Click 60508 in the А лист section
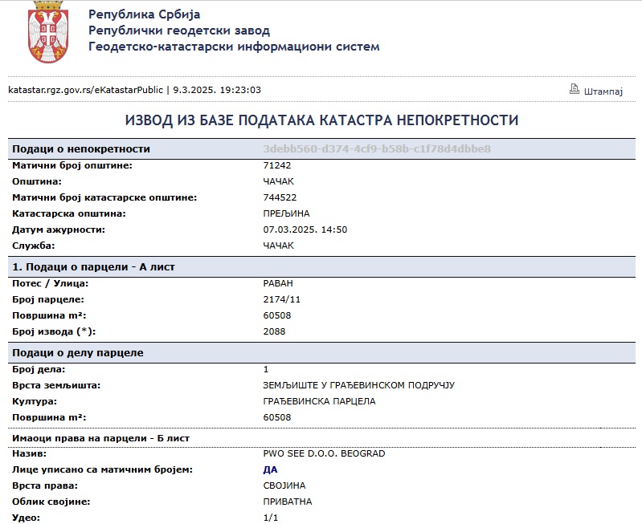Viewport: 642px width, 524px height. (276, 316)
